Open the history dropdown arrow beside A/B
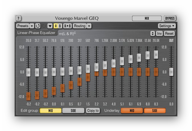Image resolution: width=192 pixels, height=131 pixels. pyautogui.click(x=50, y=26)
